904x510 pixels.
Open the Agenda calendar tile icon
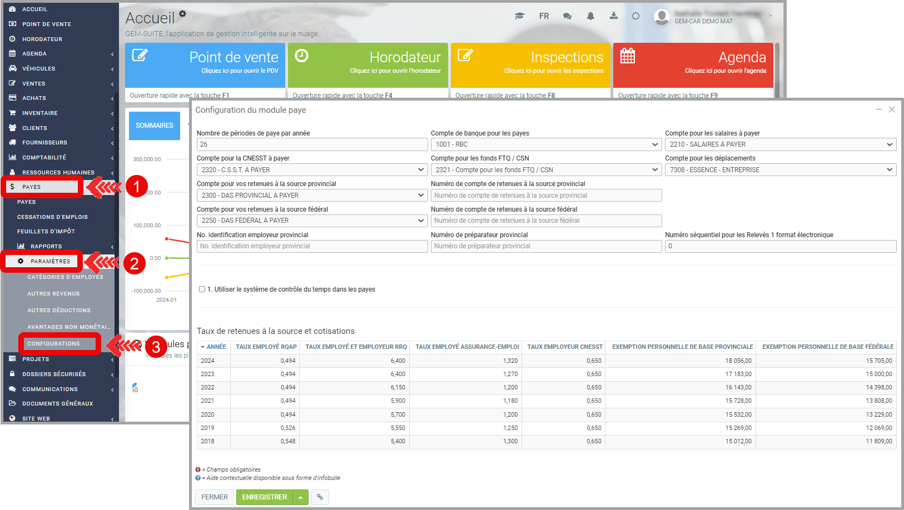(628, 56)
